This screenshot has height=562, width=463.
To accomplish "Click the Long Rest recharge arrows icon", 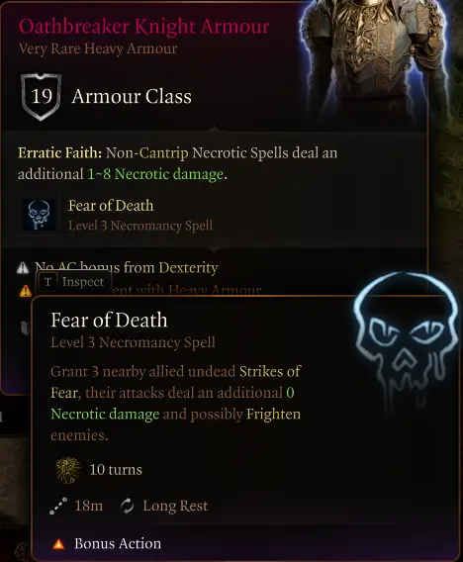I will pyautogui.click(x=128, y=506).
